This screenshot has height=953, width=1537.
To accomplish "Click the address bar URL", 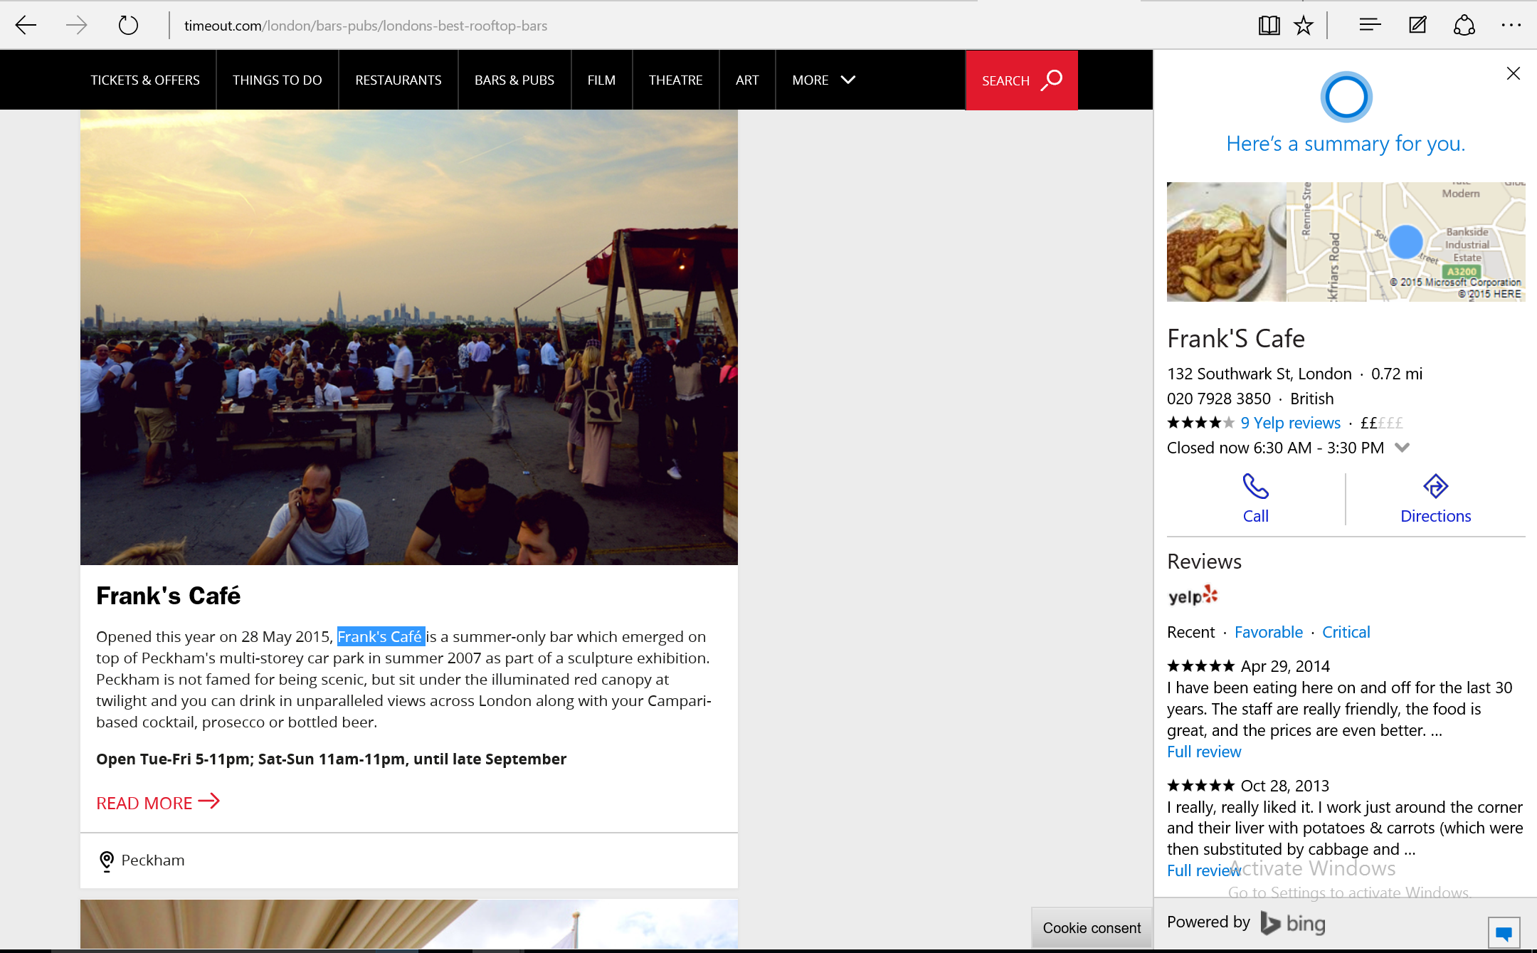I will click(x=366, y=26).
